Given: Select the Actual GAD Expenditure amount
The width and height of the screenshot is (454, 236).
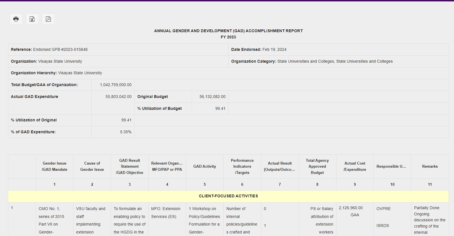Looking at the screenshot, I should point(118,97).
